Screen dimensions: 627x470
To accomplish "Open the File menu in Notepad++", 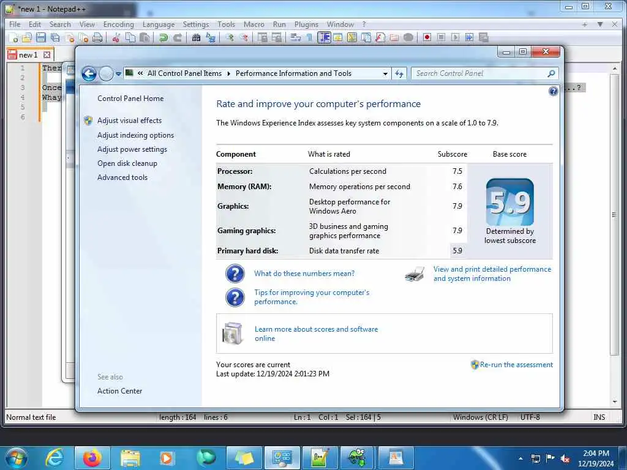I will pos(15,24).
